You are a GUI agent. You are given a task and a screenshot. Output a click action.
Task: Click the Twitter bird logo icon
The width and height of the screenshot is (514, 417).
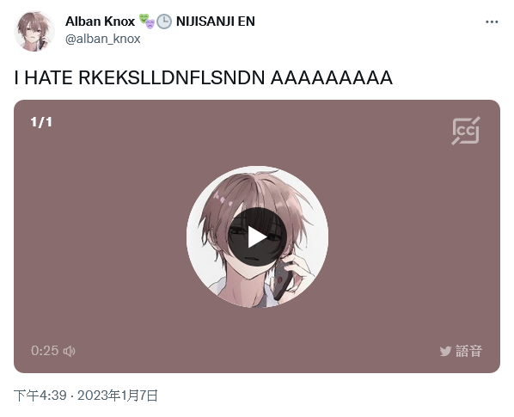445,351
